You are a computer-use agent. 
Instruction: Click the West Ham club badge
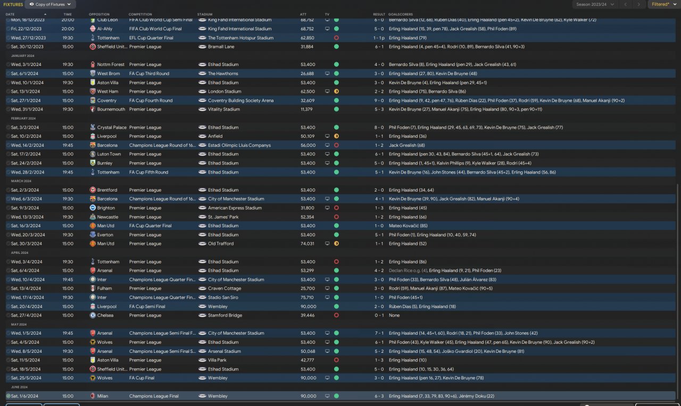point(93,92)
